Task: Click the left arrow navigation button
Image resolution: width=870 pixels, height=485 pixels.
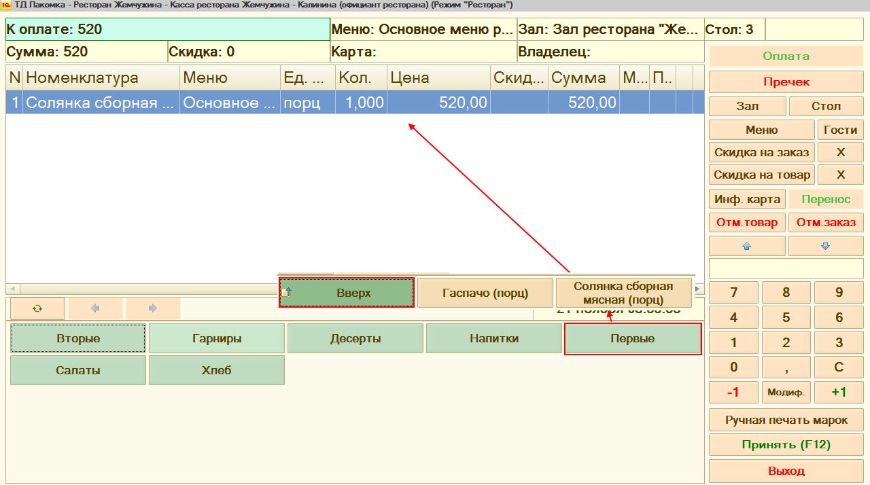Action: [x=95, y=308]
